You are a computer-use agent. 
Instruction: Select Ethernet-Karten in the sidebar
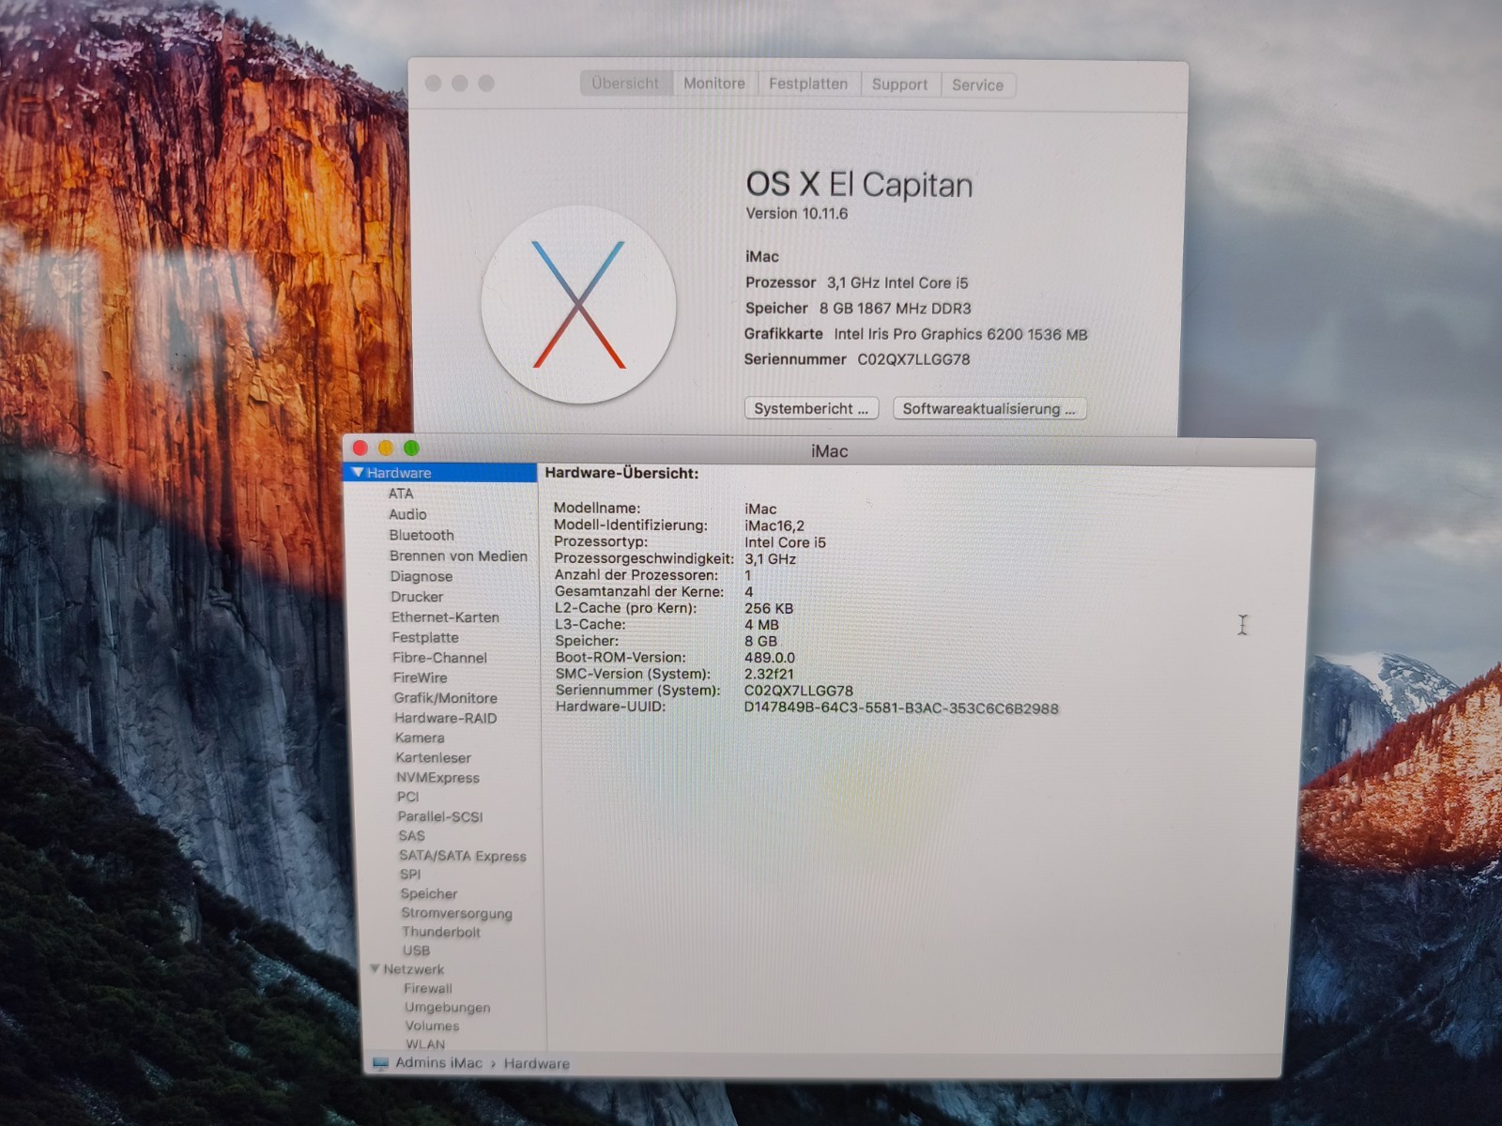[445, 617]
